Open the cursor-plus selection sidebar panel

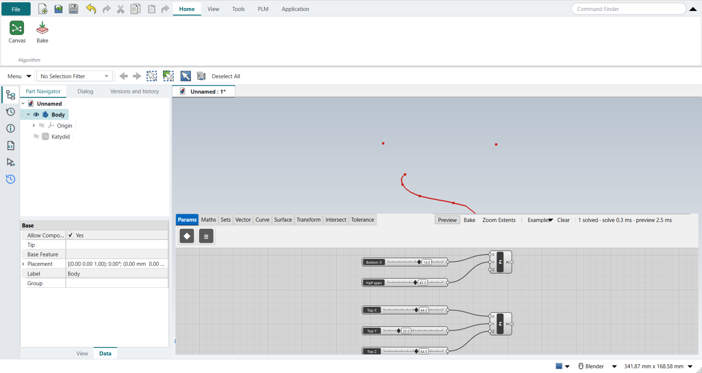click(11, 162)
